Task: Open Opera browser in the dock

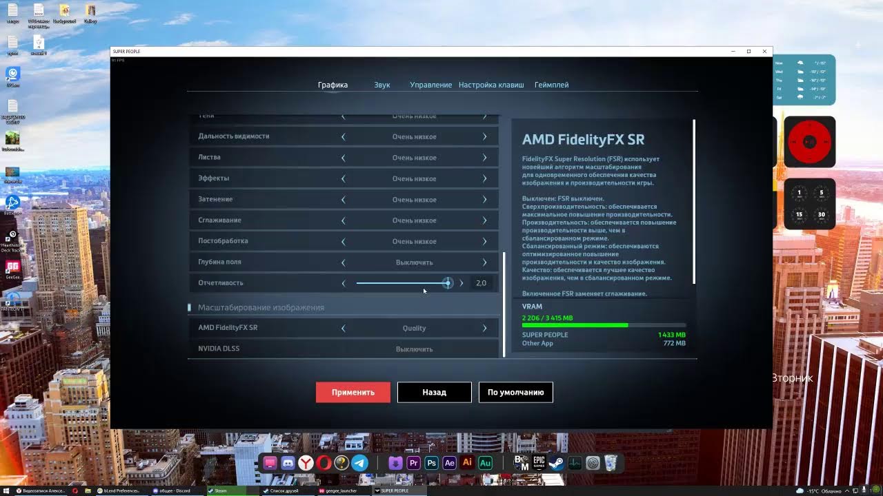Action: [324, 464]
